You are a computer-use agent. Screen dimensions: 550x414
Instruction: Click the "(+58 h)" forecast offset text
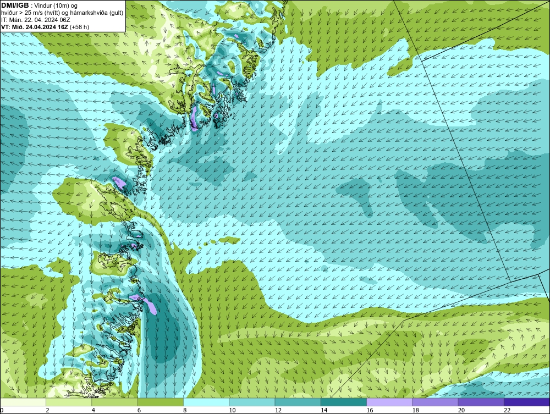79,27
